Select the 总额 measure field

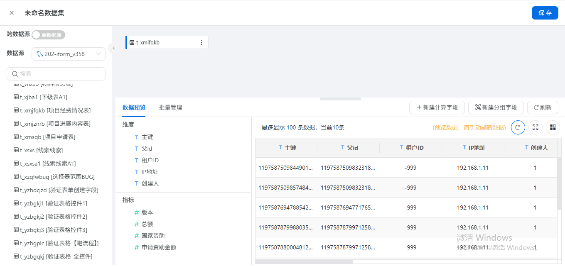(147, 224)
